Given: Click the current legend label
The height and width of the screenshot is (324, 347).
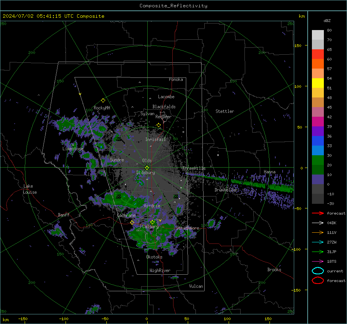Looking at the screenshot, I should click(335, 271).
